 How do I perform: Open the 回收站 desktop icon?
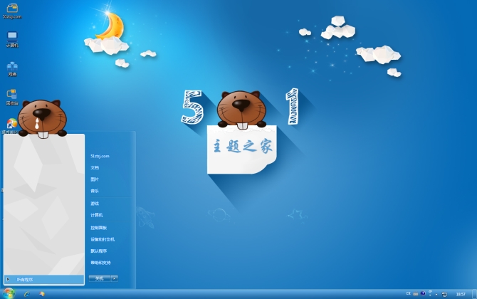pyautogui.click(x=12, y=95)
